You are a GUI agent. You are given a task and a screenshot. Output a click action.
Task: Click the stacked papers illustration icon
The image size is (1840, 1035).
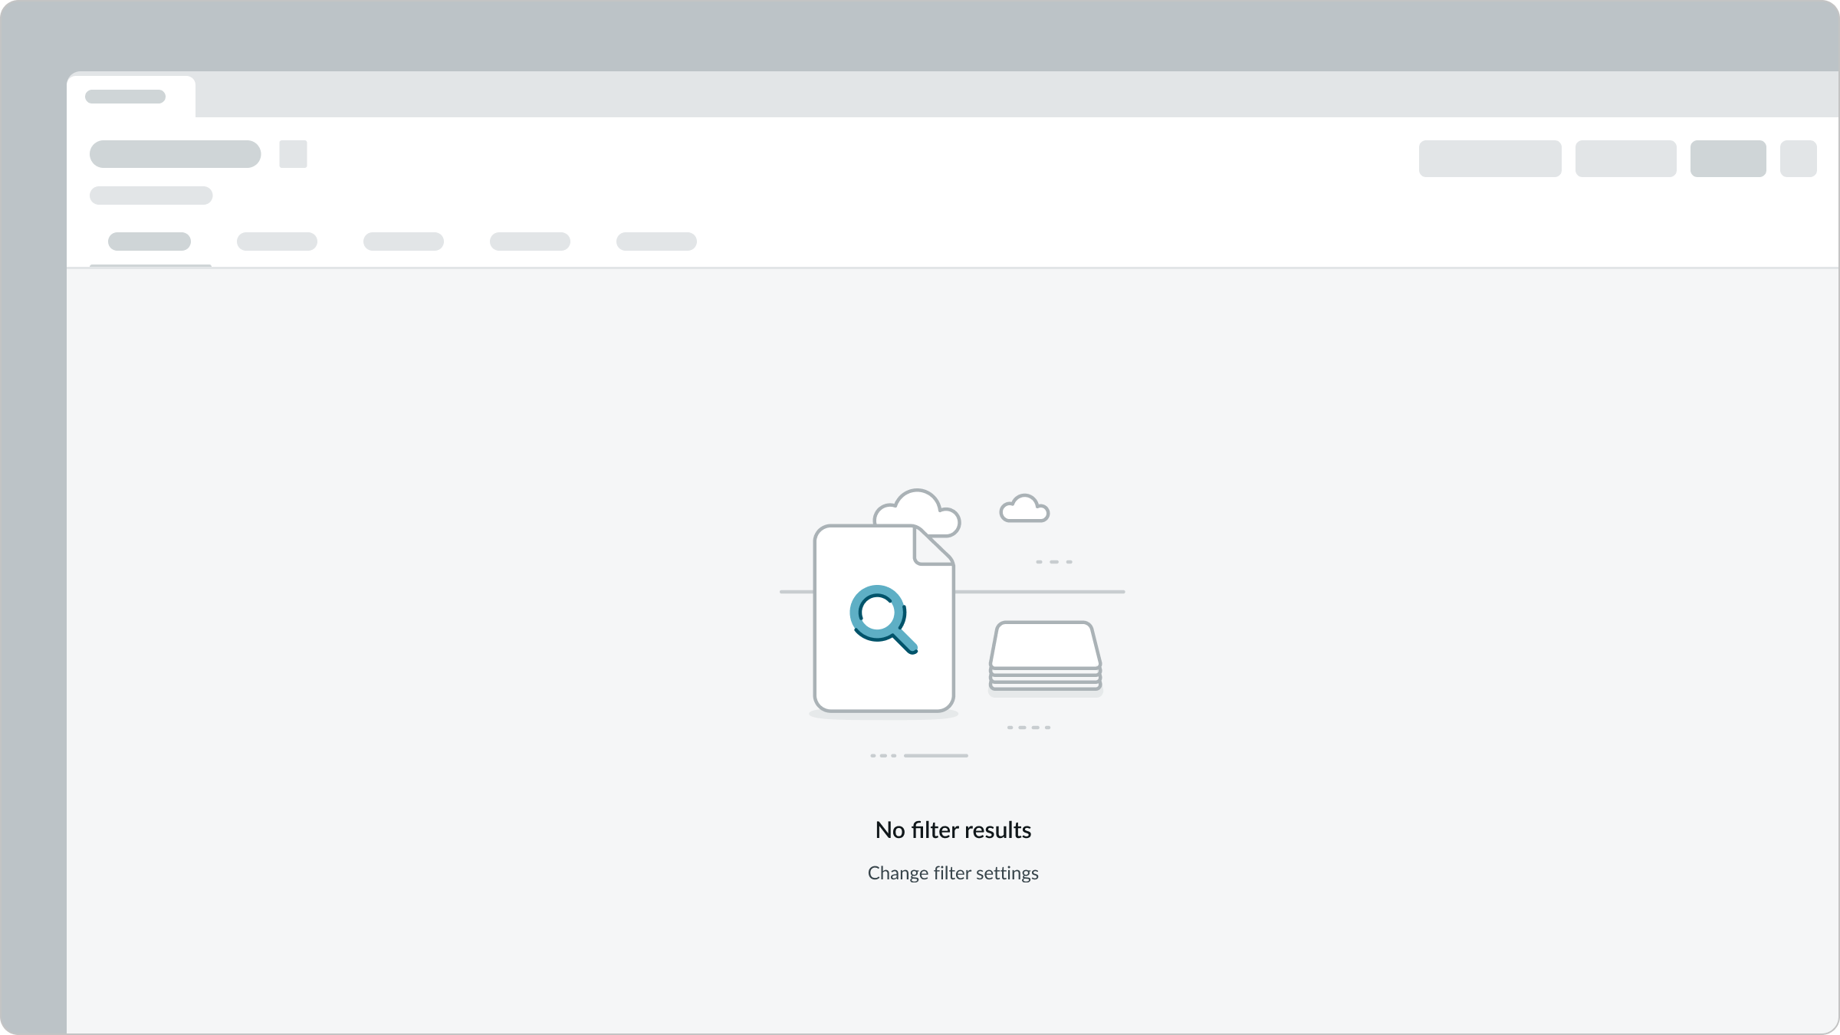click(x=1045, y=656)
